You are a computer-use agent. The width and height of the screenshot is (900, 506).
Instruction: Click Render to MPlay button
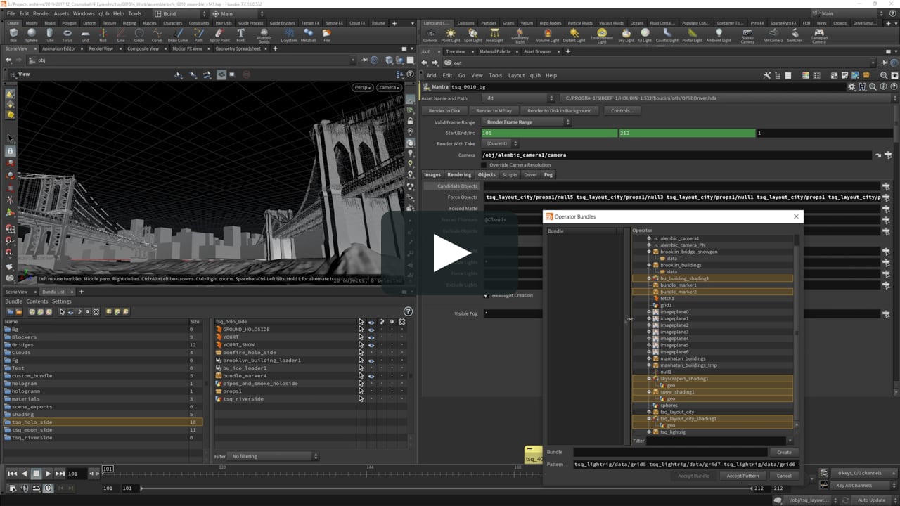494,110
